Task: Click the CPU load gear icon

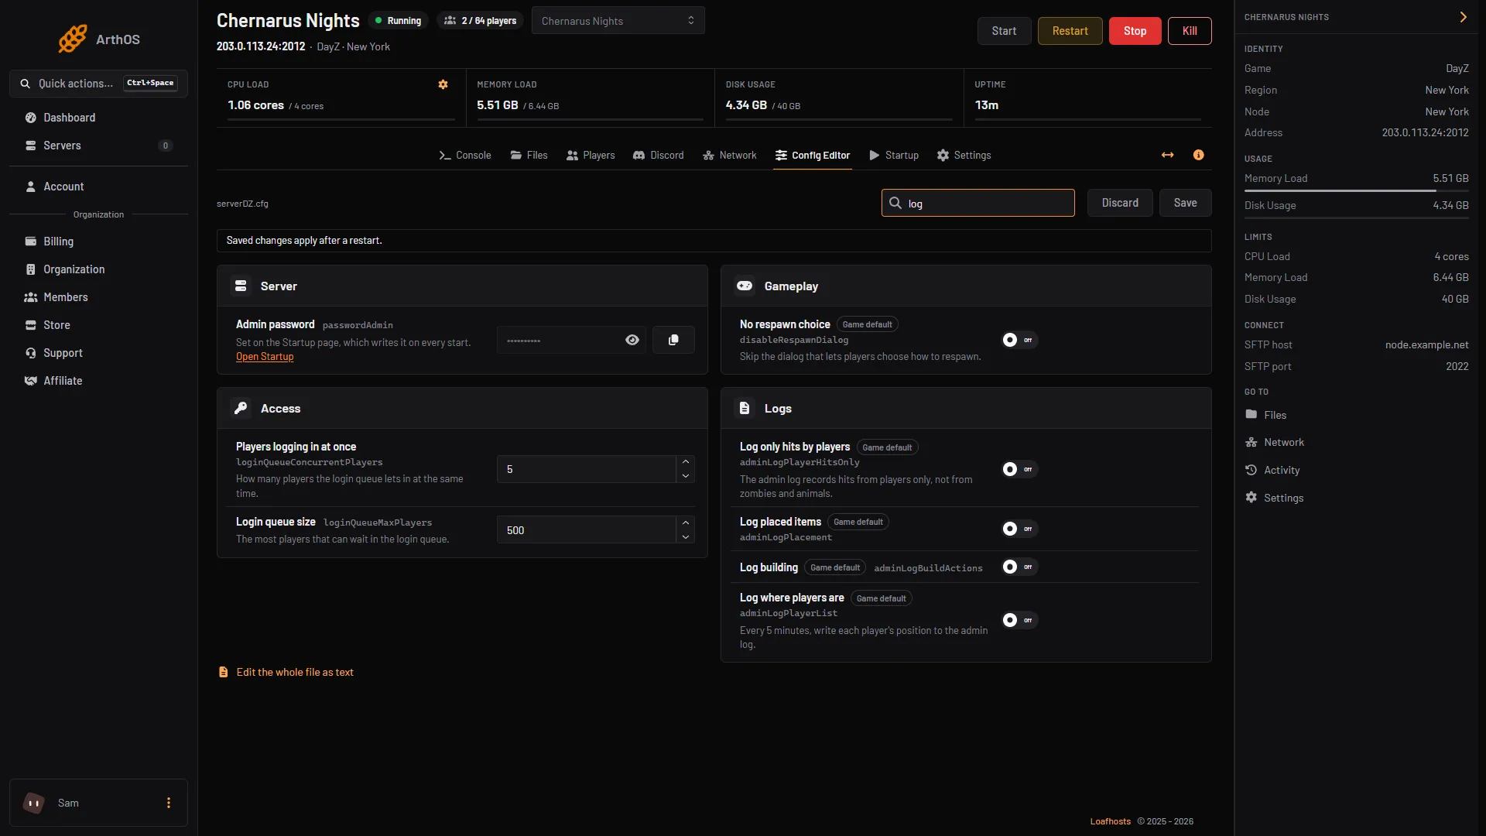Action: click(x=443, y=84)
